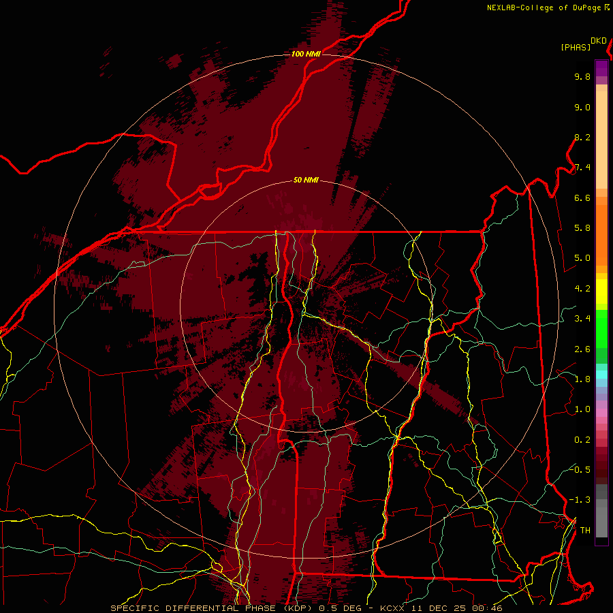Select the 9.8 value on the scale
Image resolution: width=613 pixels, height=613 pixels.
coord(582,77)
